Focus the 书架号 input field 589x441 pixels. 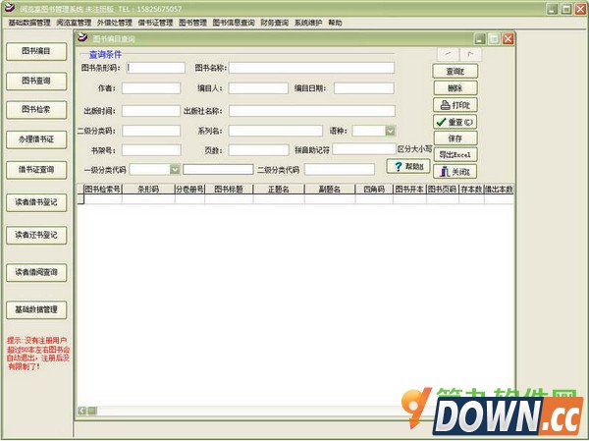click(x=151, y=150)
